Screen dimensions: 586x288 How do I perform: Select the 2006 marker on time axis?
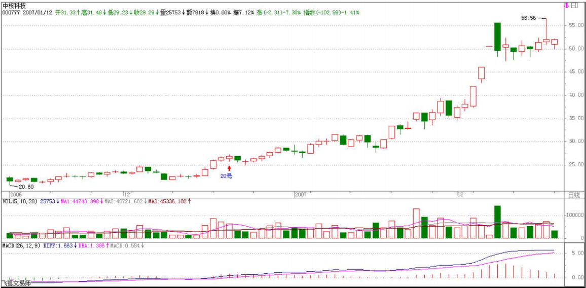(x=16, y=194)
